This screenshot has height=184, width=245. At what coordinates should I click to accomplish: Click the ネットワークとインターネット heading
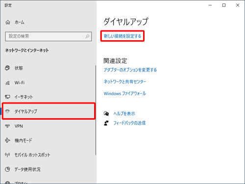[27, 50]
